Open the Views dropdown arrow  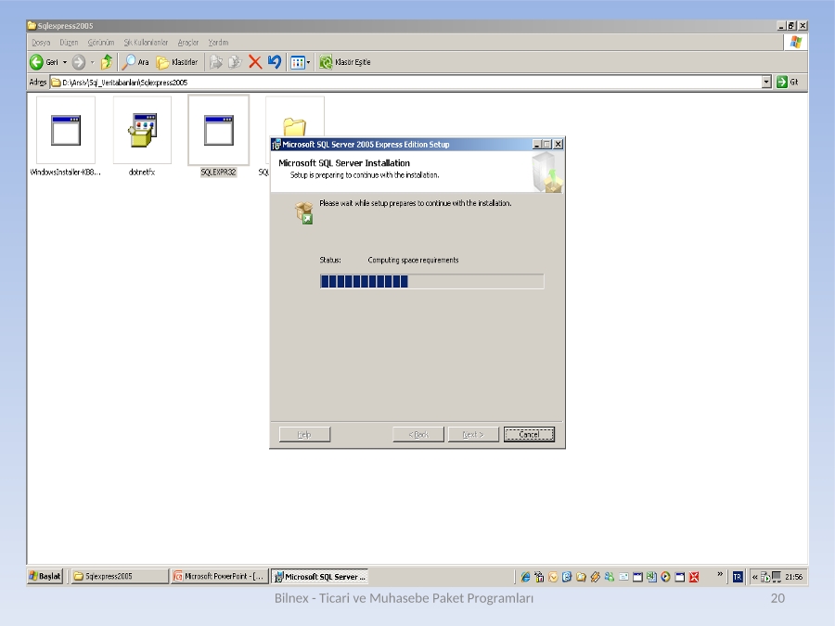point(308,63)
